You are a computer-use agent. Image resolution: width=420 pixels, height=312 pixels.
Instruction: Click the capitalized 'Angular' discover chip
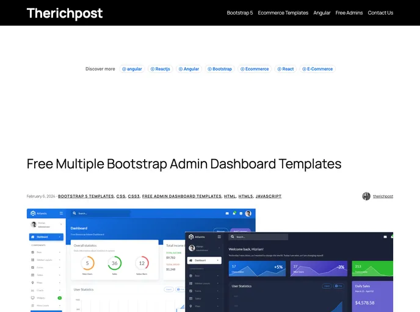(189, 69)
